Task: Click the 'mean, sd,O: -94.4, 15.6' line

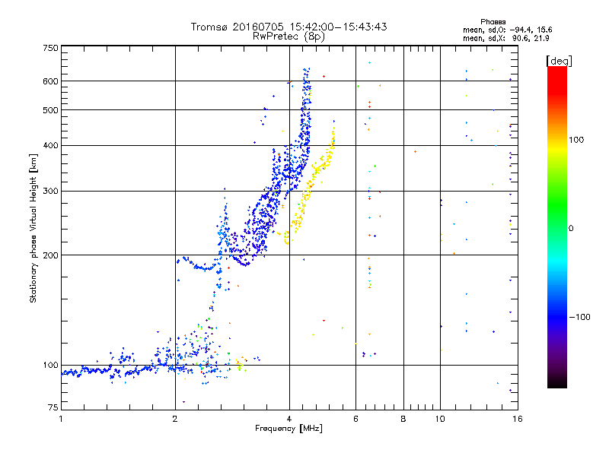Action: tap(507, 30)
